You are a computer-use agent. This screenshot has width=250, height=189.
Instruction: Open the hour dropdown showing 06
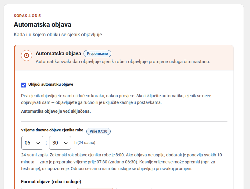point(32,143)
